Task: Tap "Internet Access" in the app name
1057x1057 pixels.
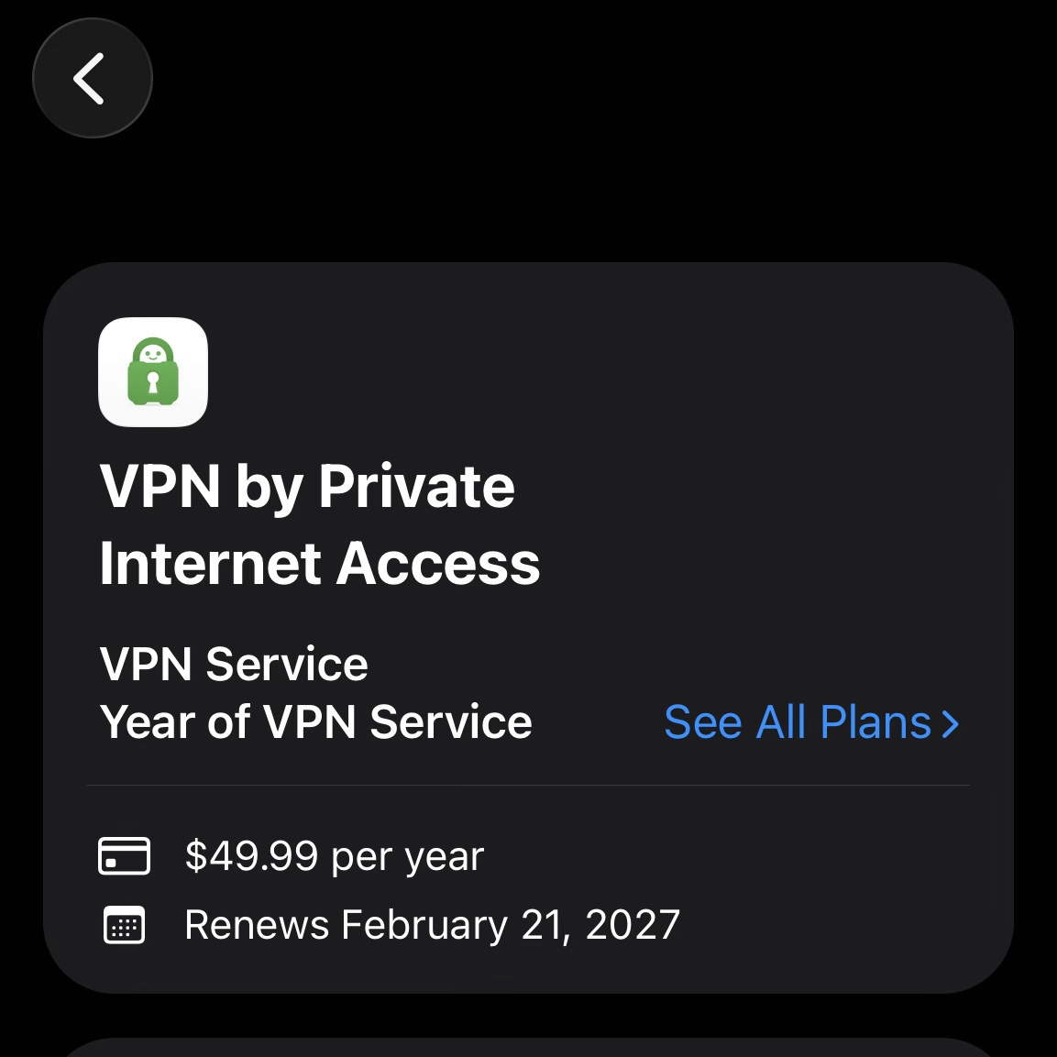Action: click(319, 563)
